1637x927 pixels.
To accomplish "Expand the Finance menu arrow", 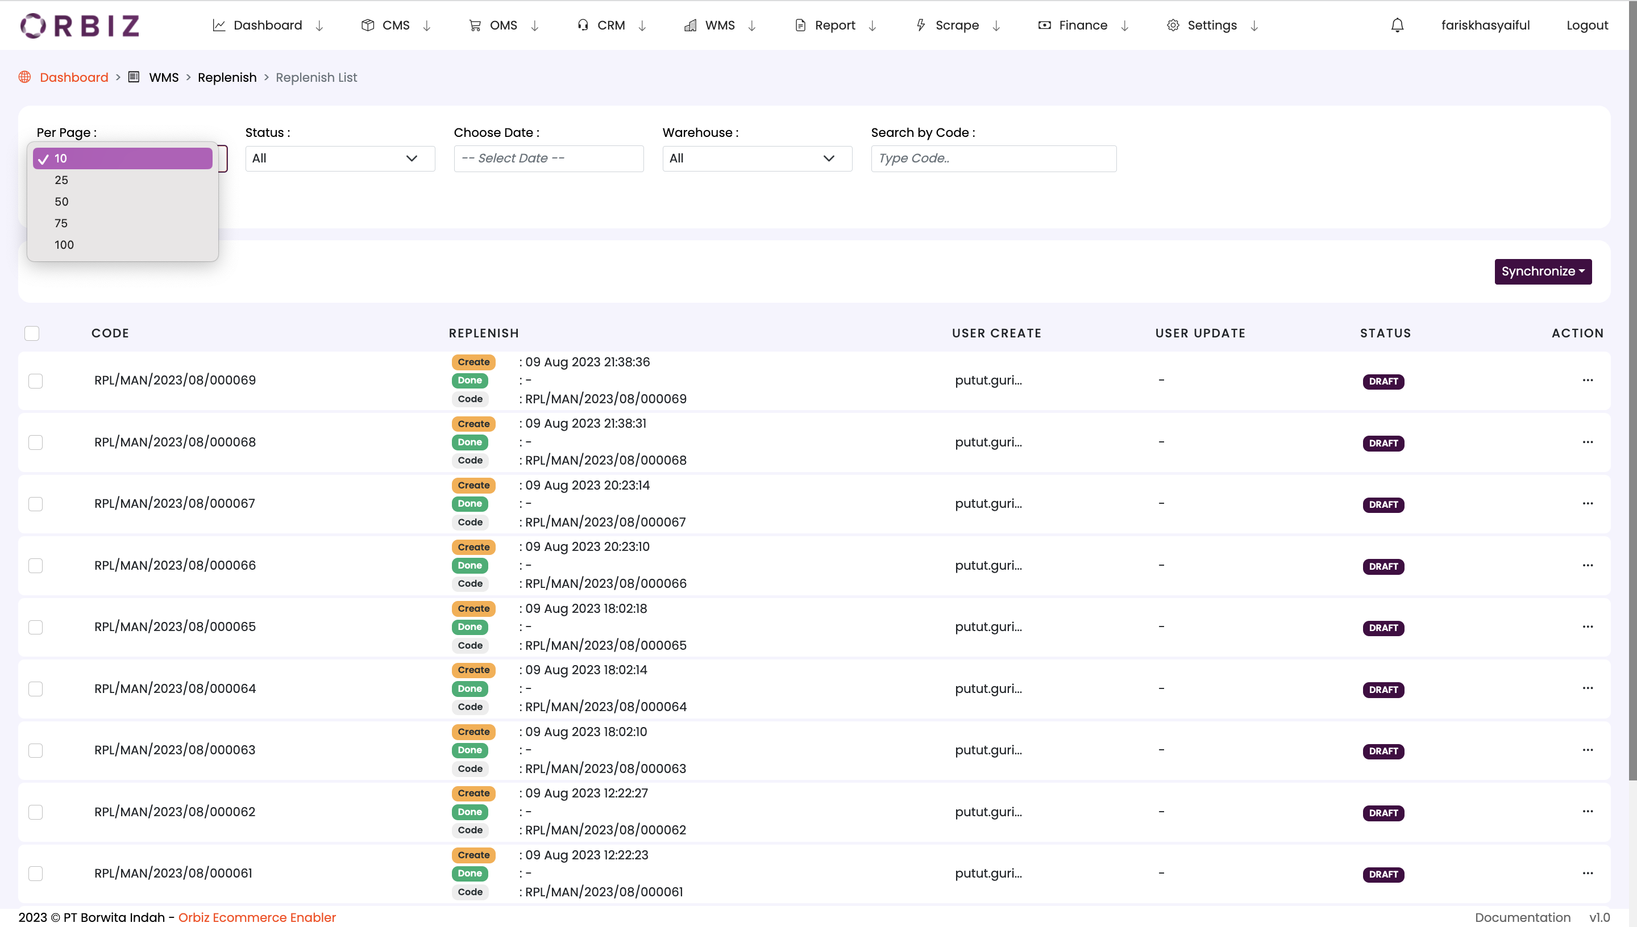I will [x=1125, y=26].
